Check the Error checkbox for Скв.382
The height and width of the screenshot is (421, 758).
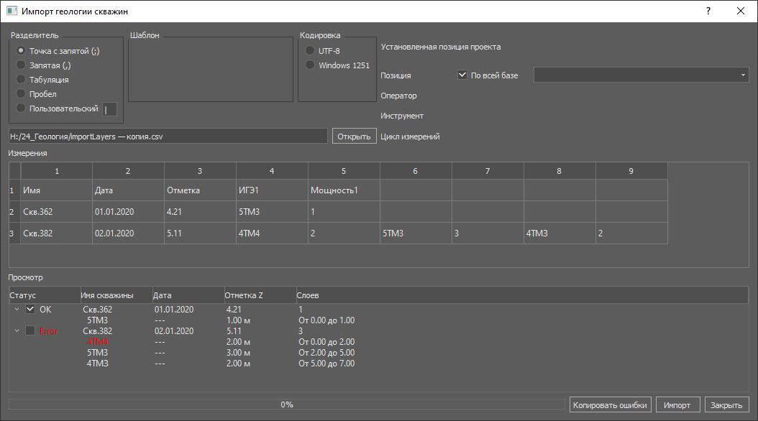pos(30,331)
